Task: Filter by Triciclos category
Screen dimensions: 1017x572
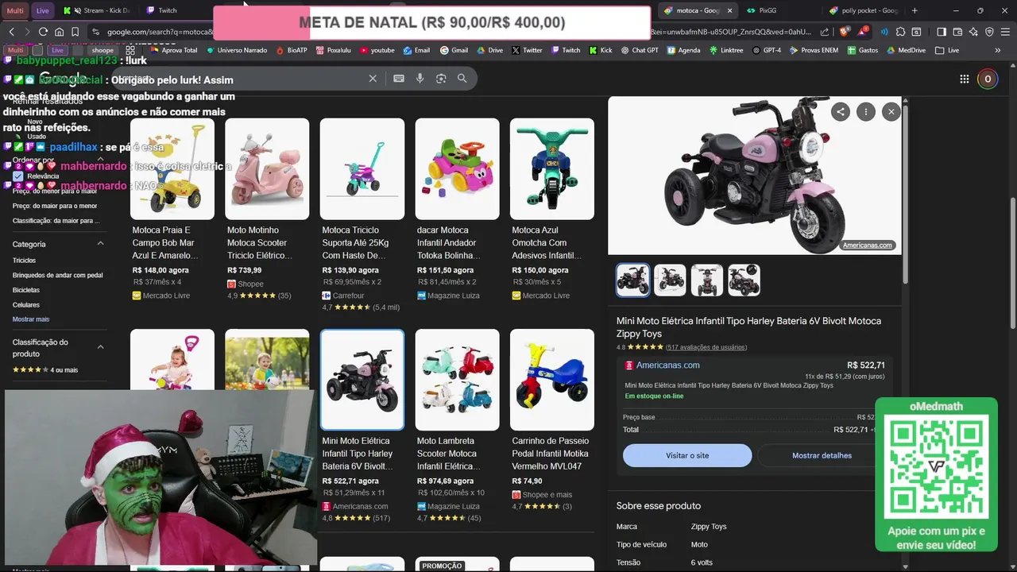Action: coord(24,261)
